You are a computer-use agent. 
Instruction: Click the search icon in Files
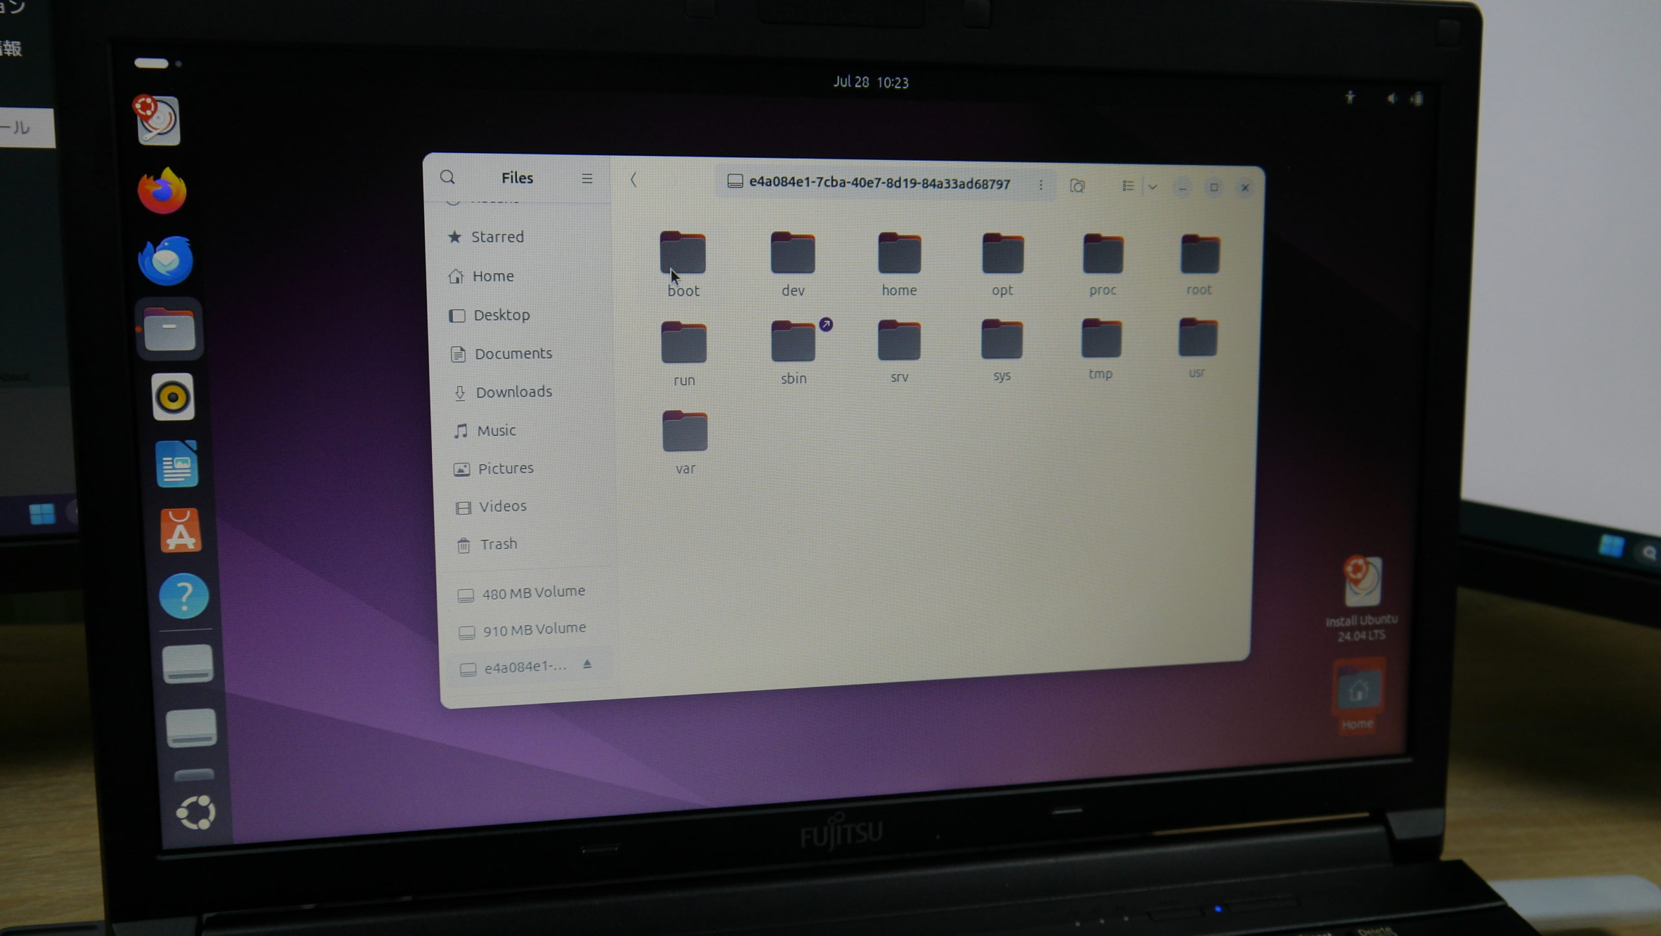tap(447, 177)
